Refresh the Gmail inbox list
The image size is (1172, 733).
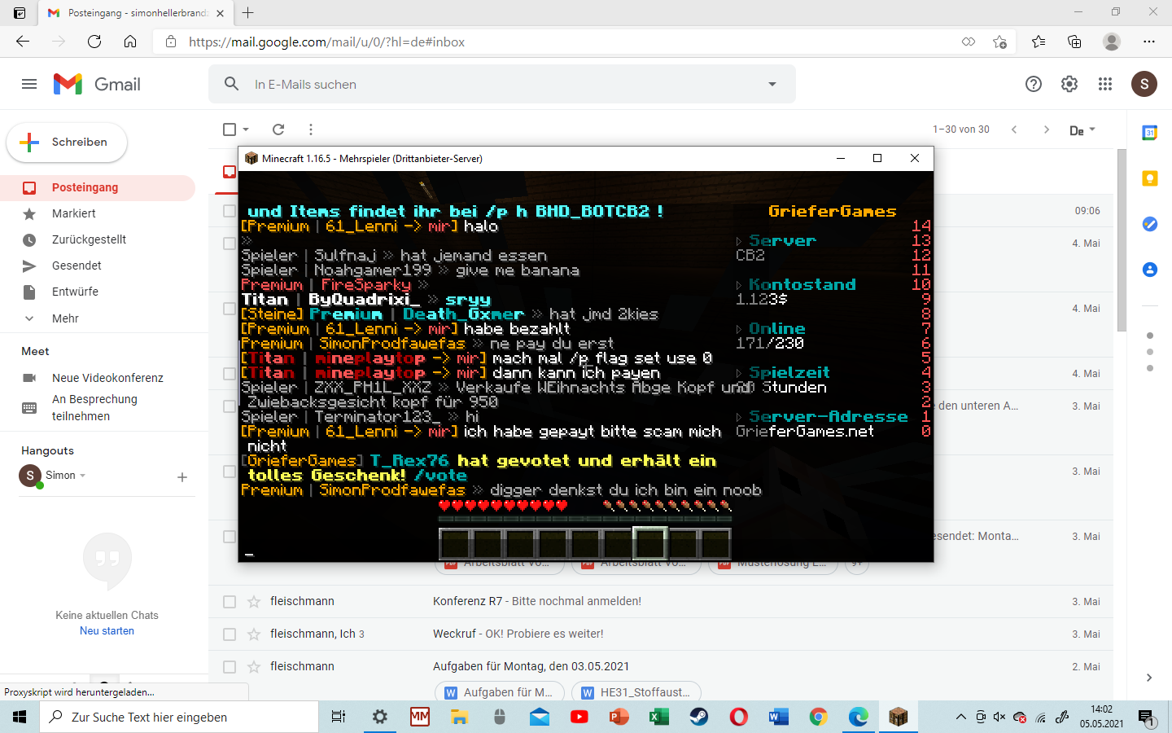point(278,129)
